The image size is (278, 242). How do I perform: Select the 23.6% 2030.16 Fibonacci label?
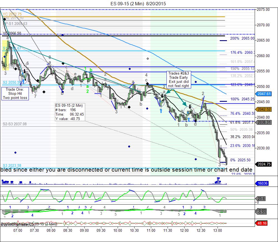(x=242, y=146)
